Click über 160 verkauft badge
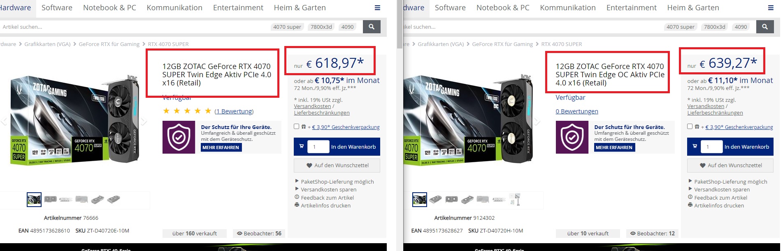783x251 pixels. (195, 233)
